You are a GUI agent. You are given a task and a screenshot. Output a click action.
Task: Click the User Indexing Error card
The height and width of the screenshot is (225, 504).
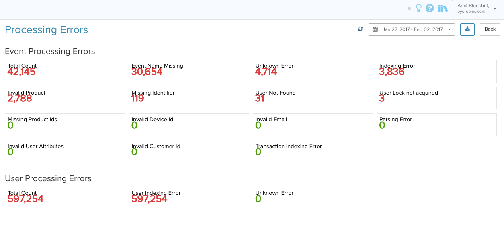pyautogui.click(x=189, y=198)
